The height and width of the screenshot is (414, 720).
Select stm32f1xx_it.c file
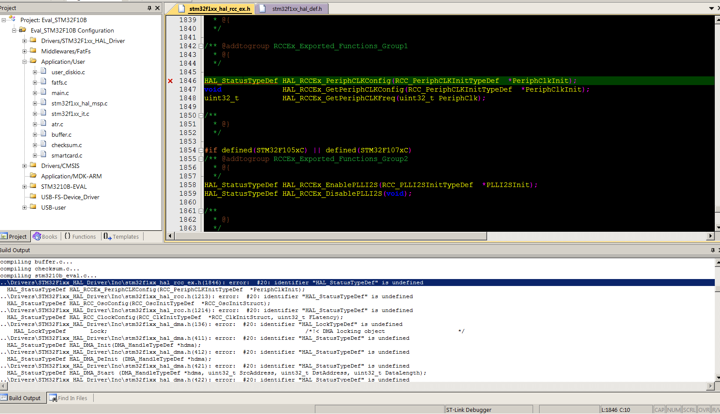pyautogui.click(x=70, y=114)
